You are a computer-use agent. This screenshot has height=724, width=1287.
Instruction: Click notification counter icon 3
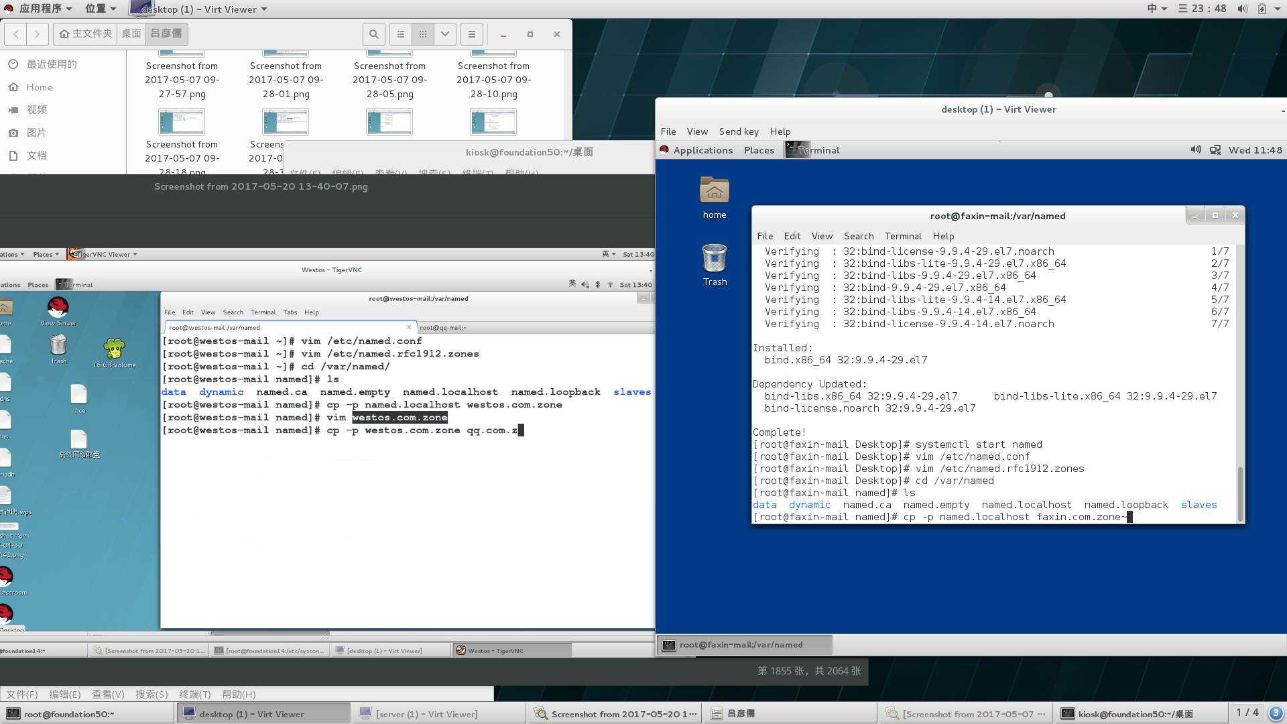(x=1276, y=713)
